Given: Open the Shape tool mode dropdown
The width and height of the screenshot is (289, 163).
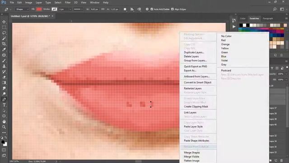Looking at the screenshot, I should (x=22, y=9).
